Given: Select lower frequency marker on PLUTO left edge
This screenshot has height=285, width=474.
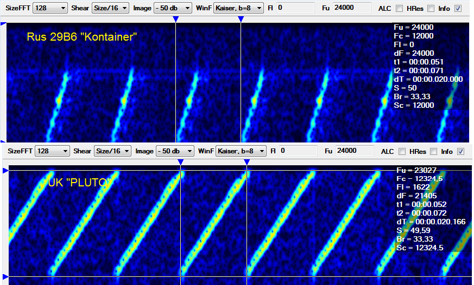Looking at the screenshot, I should point(5,276).
